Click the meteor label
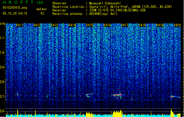The width and height of the screenshot is (184, 117). coord(42,9)
